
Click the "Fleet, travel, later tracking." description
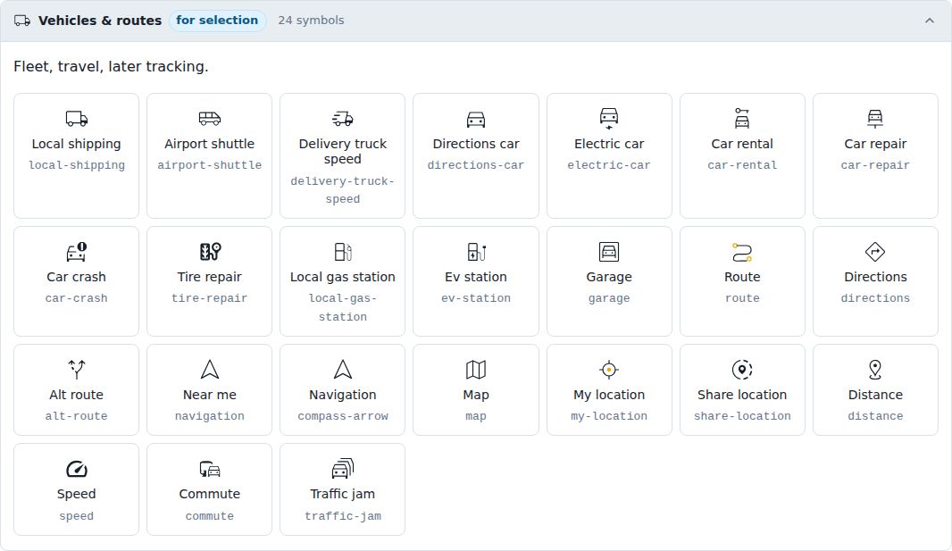(111, 66)
